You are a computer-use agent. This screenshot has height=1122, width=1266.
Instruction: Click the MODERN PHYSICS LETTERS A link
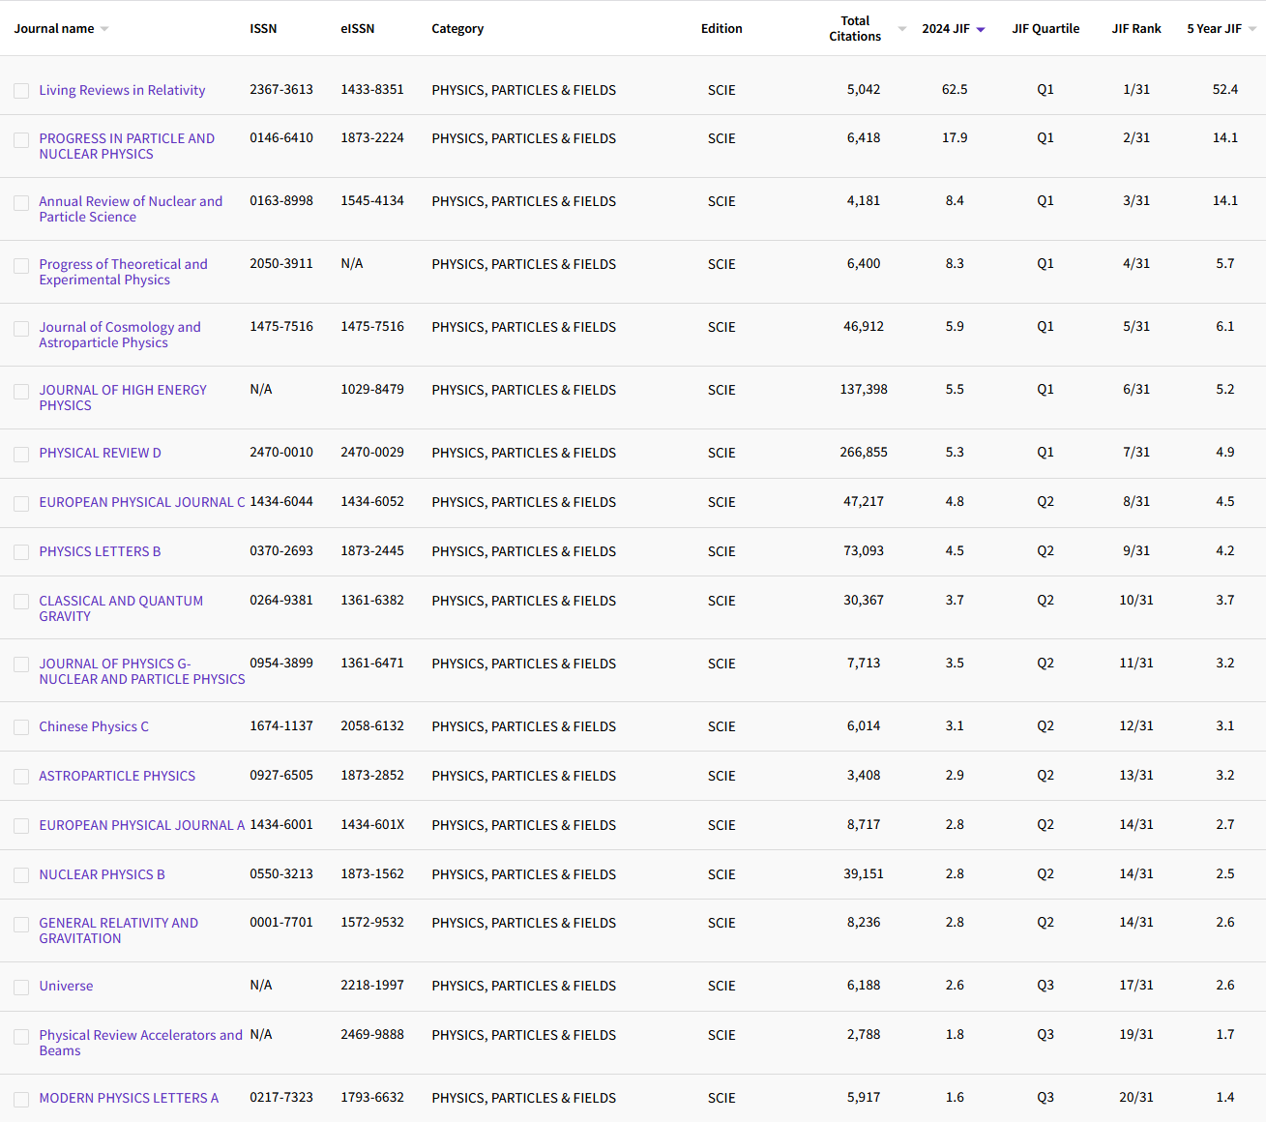click(x=129, y=1098)
